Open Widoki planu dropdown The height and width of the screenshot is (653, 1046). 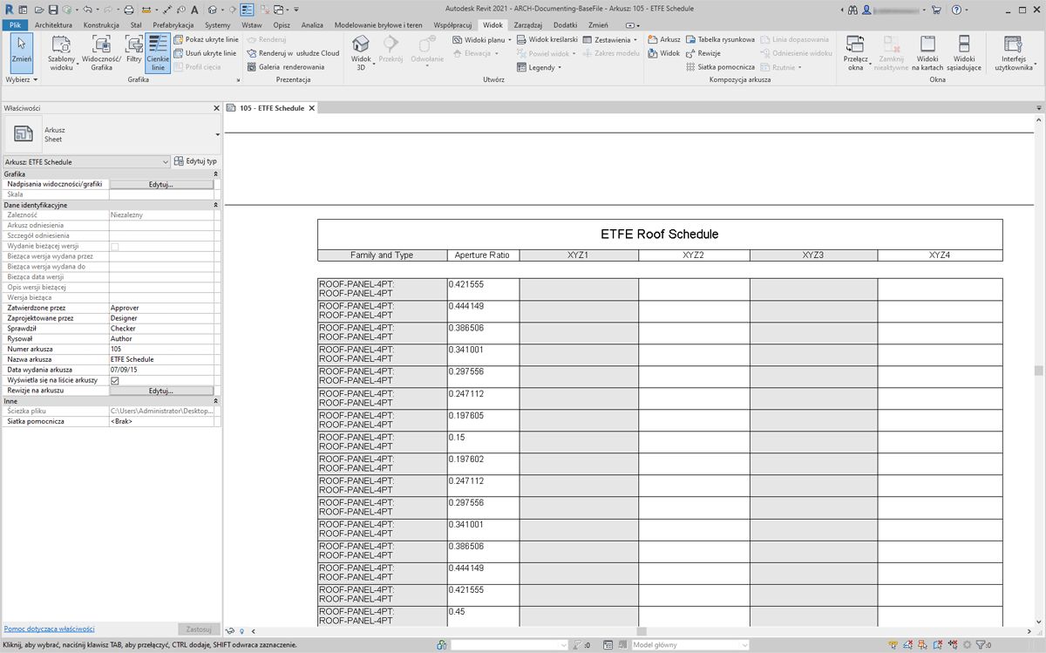[482, 40]
